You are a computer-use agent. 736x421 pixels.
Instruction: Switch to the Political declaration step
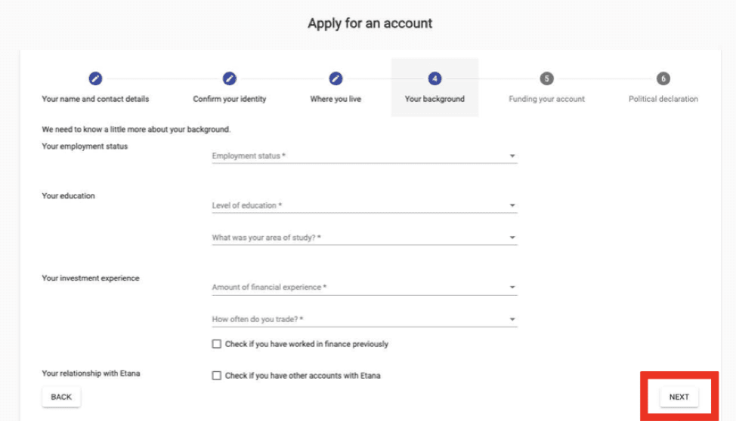tap(663, 99)
